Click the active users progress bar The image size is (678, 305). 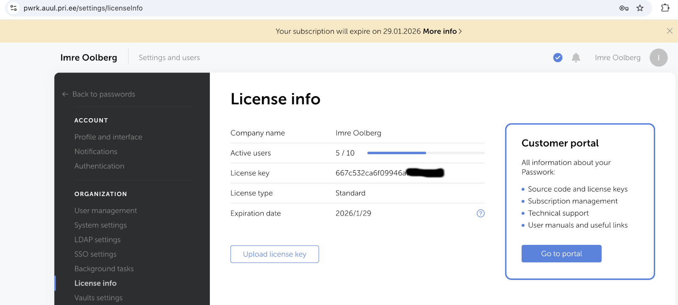pos(425,153)
